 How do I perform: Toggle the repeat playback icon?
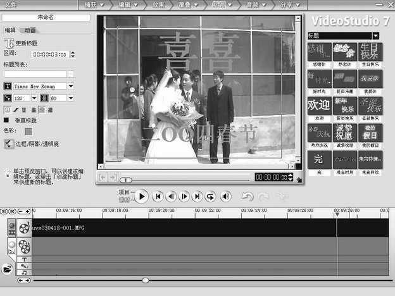210,197
